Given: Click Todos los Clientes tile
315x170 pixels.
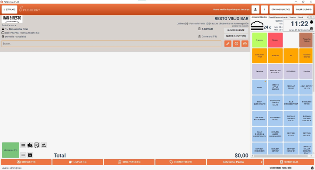Looking at the screenshot, I should point(306,56).
